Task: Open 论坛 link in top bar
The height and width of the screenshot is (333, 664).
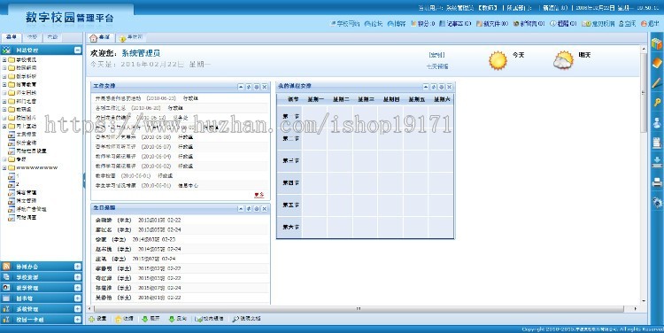Action: click(x=374, y=24)
